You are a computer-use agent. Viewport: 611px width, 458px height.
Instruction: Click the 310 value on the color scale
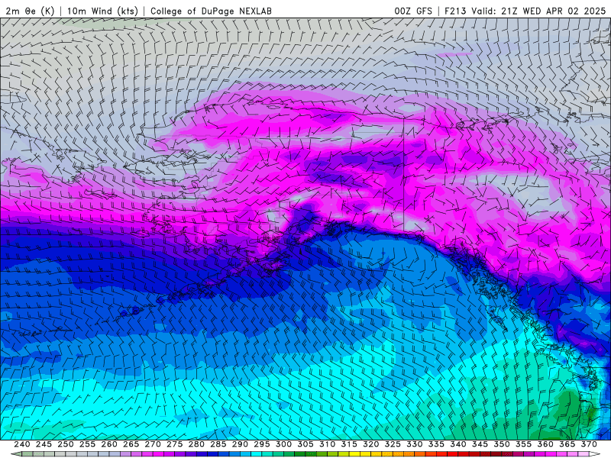(328, 444)
